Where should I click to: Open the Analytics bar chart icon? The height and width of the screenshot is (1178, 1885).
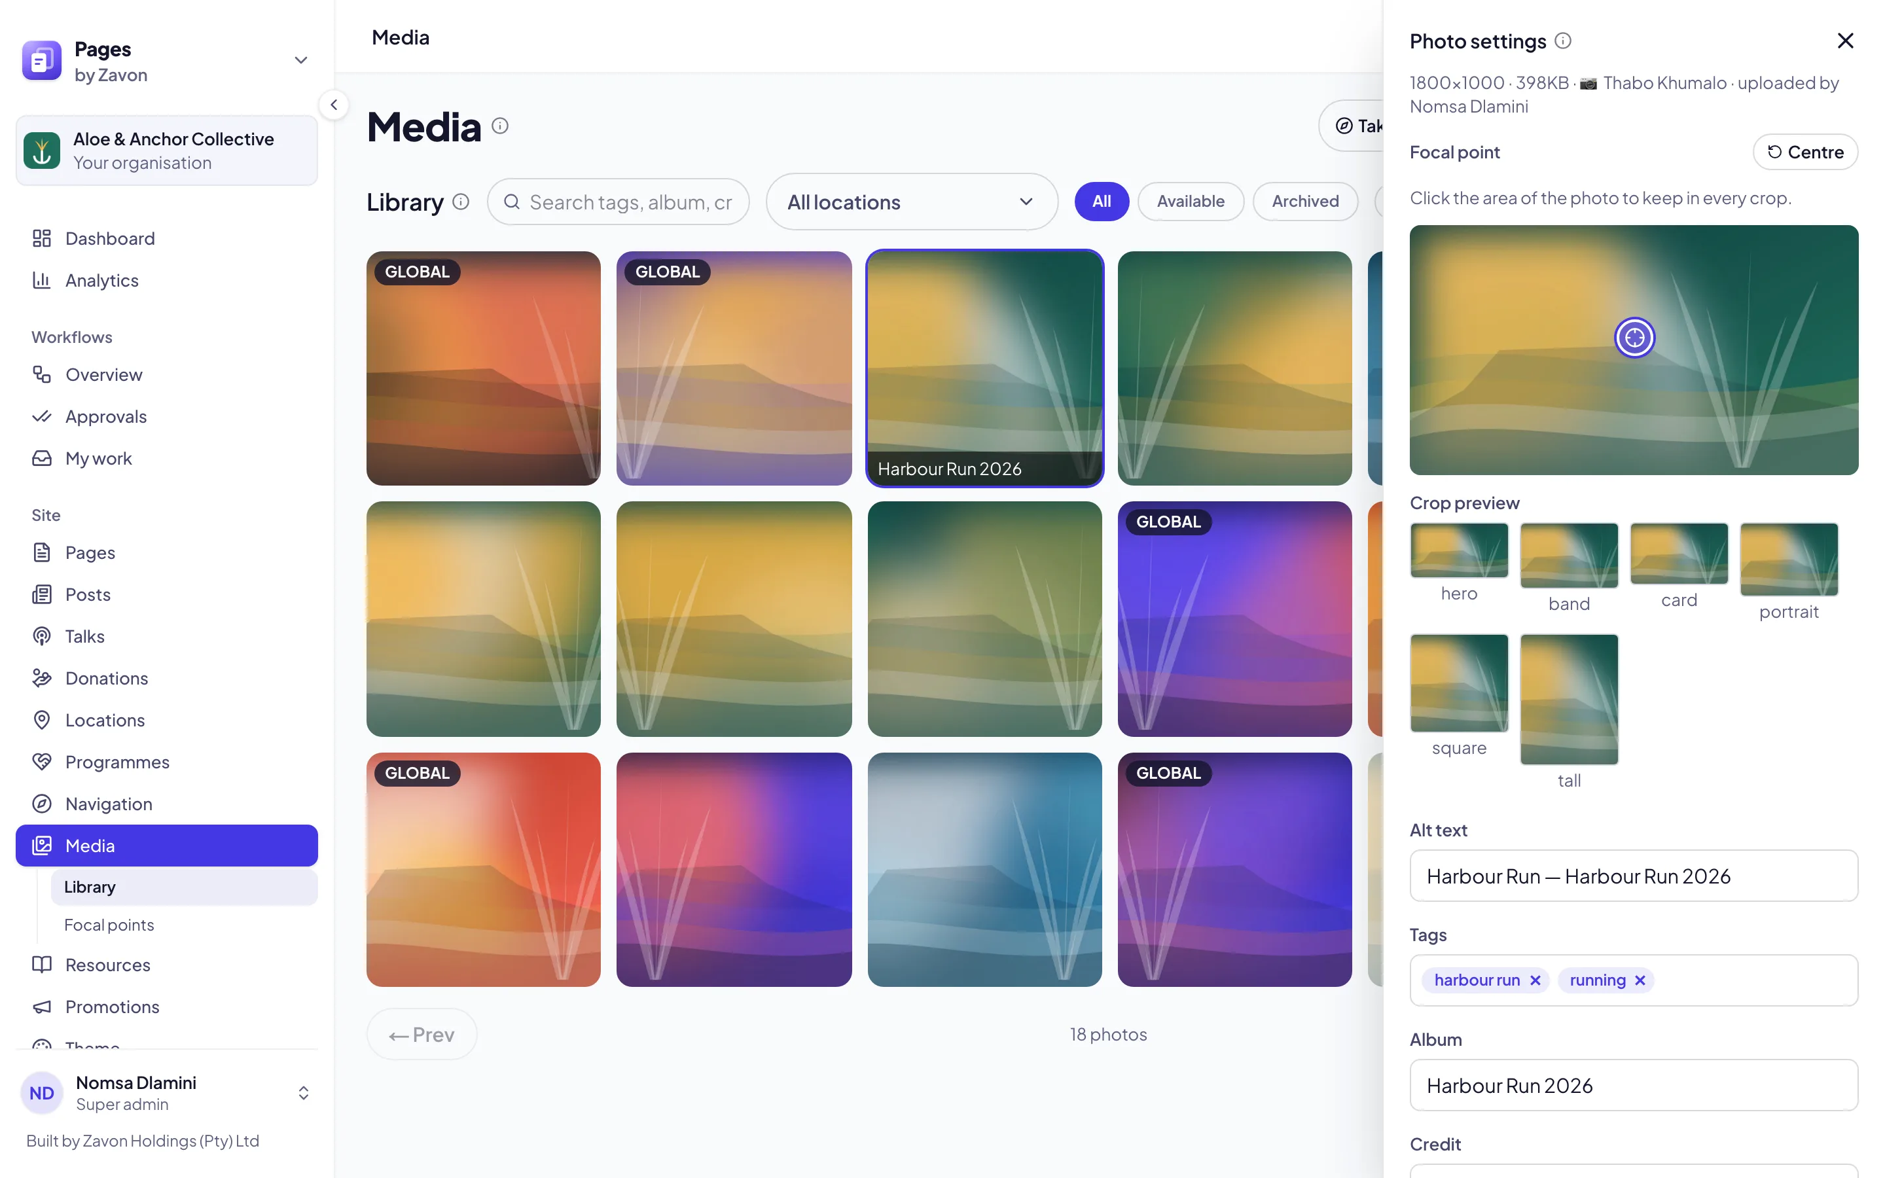tap(41, 279)
